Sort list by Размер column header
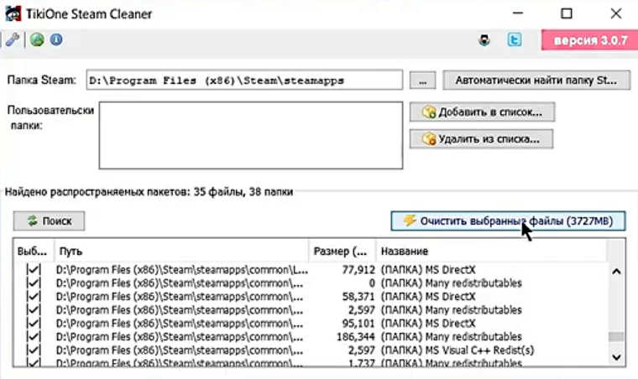Viewport: 638px width, 379px height. [x=343, y=251]
